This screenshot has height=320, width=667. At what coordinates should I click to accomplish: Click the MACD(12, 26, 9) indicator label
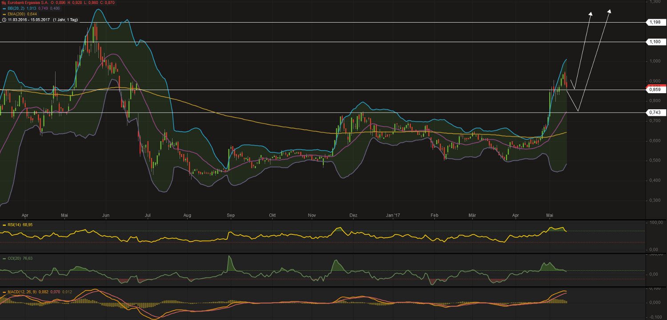pyautogui.click(x=22, y=292)
